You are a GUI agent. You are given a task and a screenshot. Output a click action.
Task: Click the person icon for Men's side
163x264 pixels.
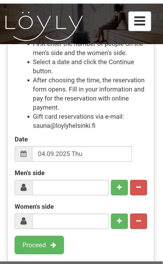(x=24, y=187)
